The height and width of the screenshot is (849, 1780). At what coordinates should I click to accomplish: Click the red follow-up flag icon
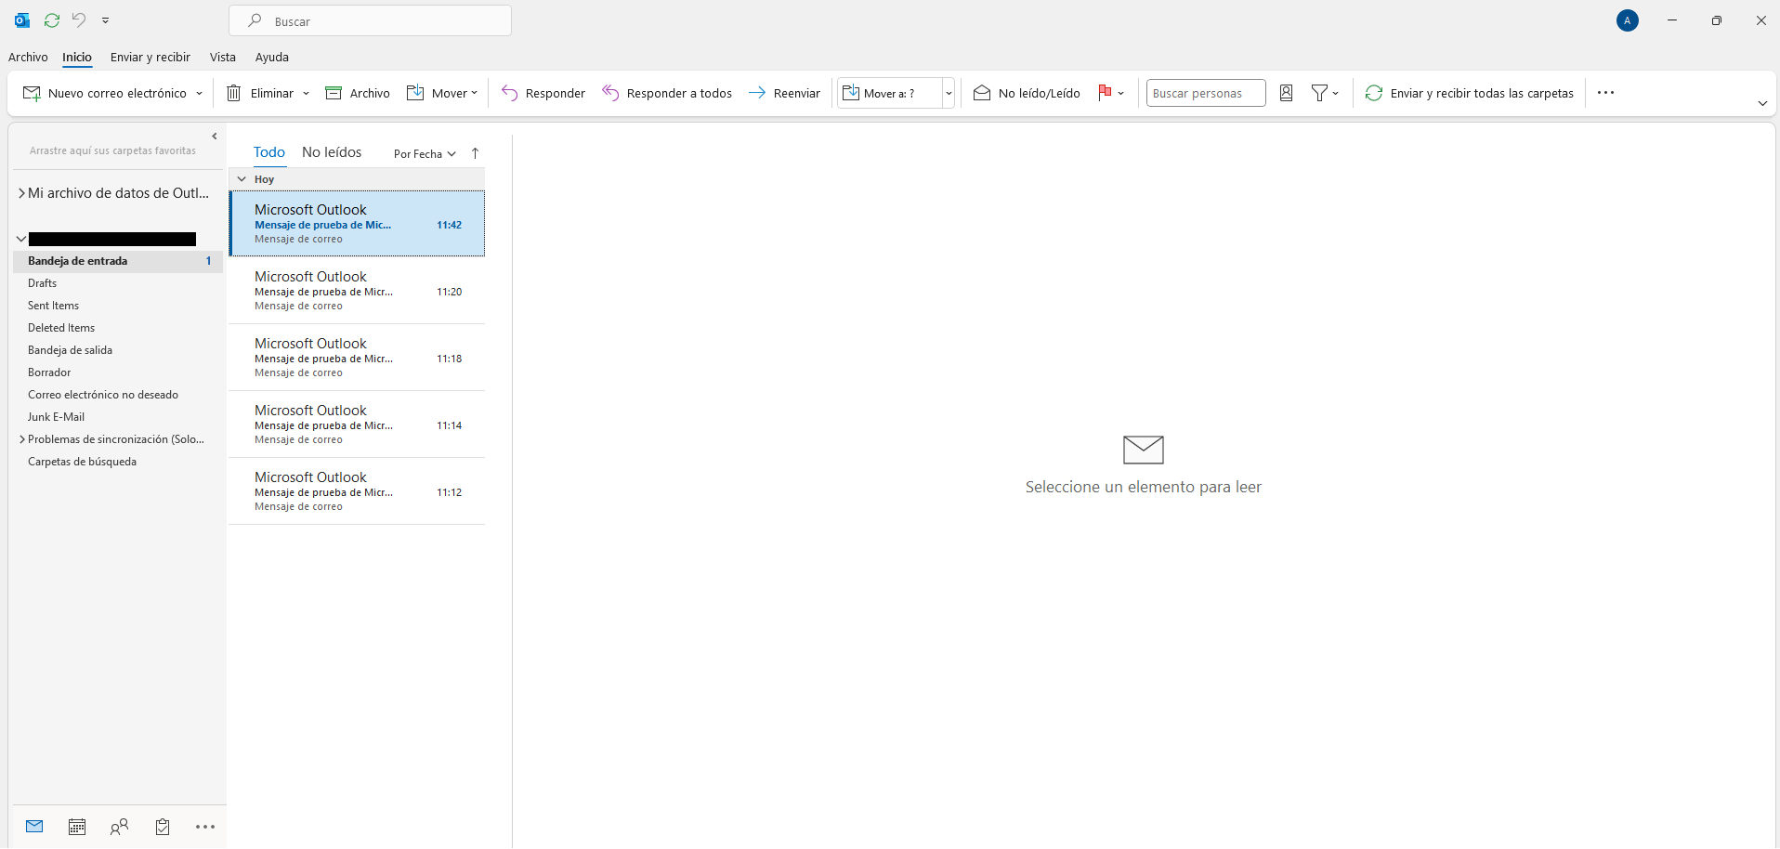coord(1105,93)
